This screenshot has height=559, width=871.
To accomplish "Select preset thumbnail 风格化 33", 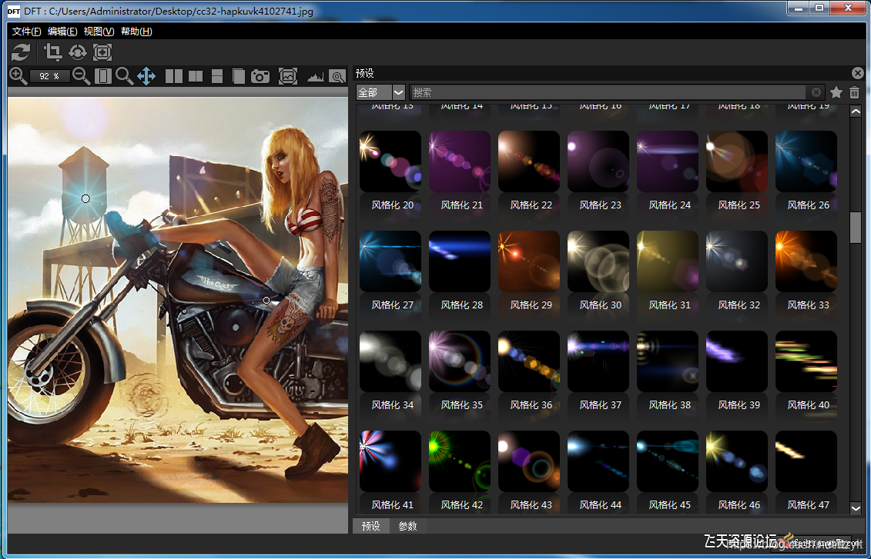I will tap(806, 261).
